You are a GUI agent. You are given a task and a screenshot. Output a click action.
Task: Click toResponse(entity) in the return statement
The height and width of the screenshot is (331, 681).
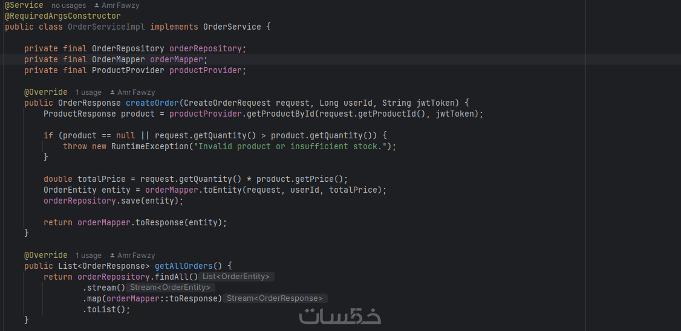[179, 222]
